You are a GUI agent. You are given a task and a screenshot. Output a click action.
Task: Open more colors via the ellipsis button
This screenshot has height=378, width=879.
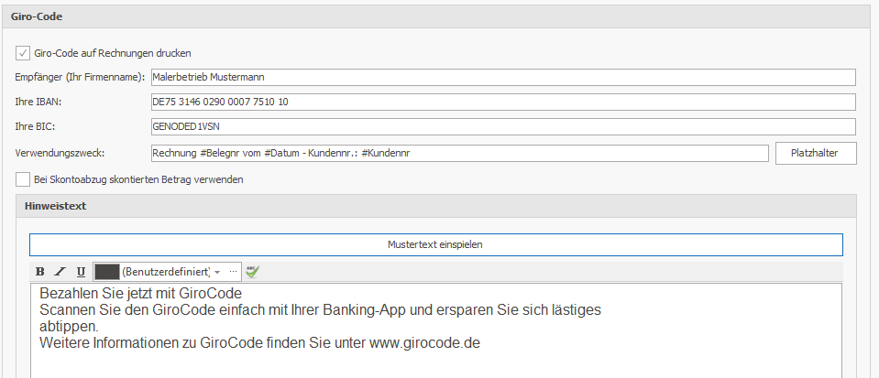pos(233,272)
